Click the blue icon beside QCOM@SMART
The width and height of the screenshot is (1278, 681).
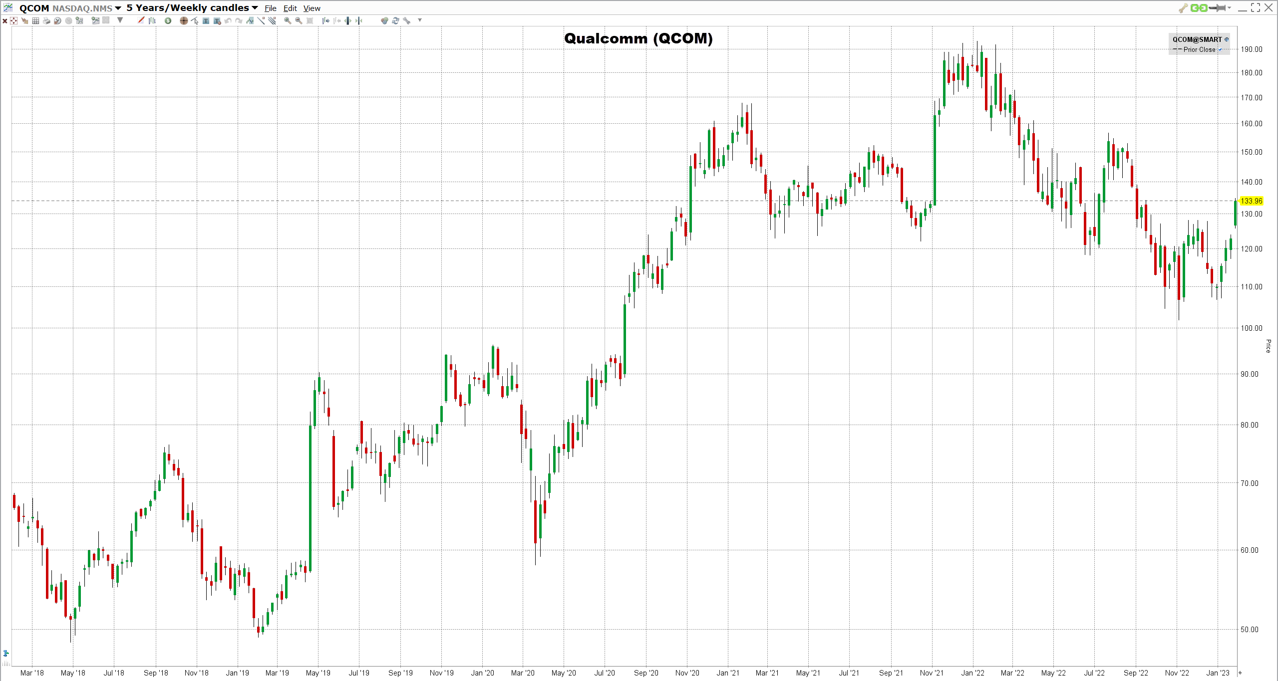pos(1227,39)
